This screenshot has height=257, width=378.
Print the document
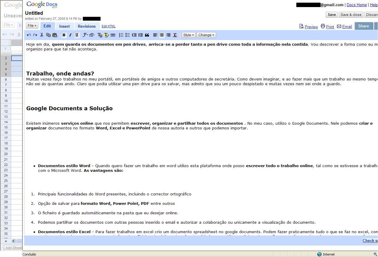pyautogui.click(x=330, y=27)
